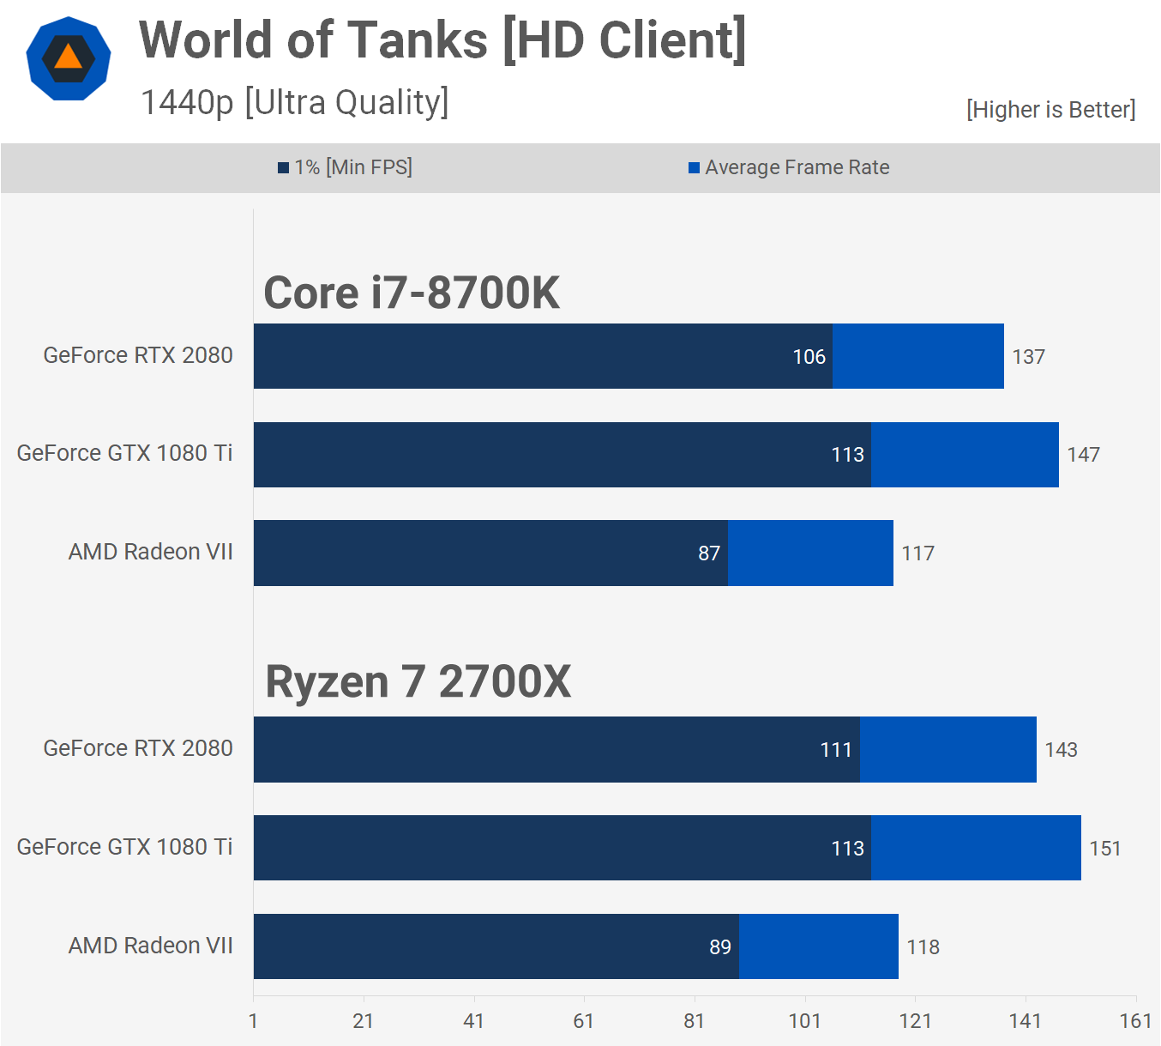Viewport: 1161px width, 1046px height.
Task: Click the 87 min FPS bar value
Action: [x=709, y=553]
